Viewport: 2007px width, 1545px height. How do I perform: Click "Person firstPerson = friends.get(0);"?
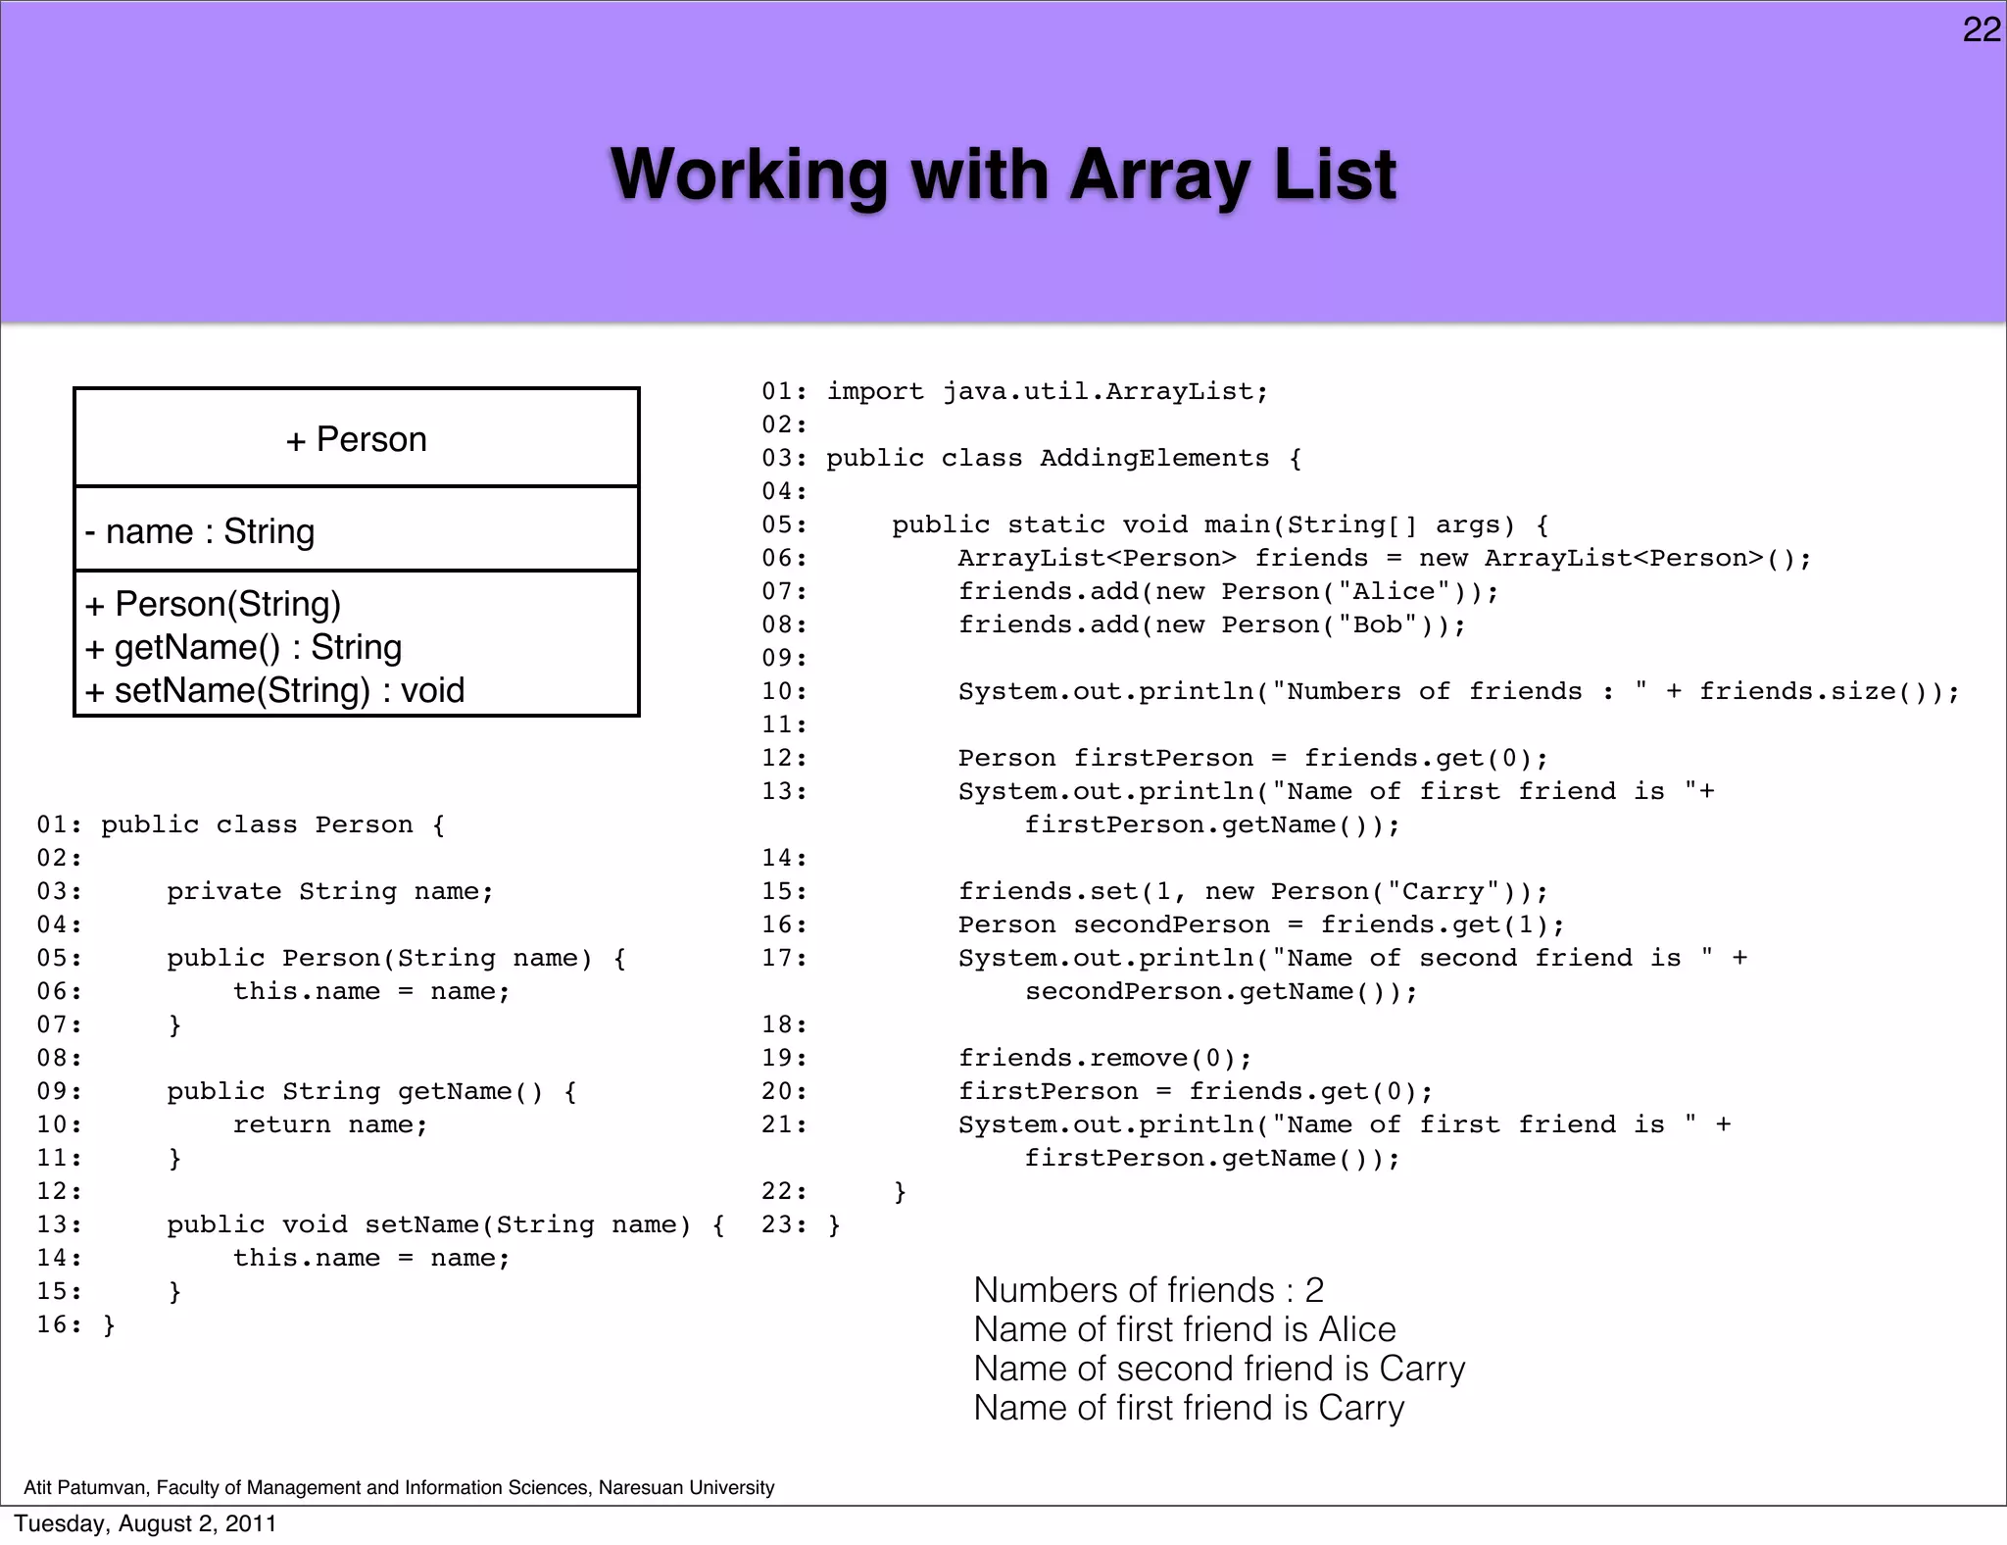coord(1253,759)
